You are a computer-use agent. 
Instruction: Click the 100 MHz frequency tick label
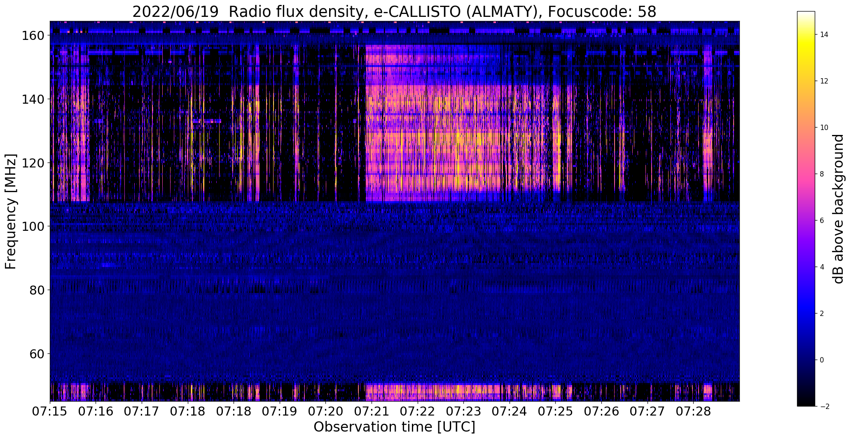(x=33, y=226)
